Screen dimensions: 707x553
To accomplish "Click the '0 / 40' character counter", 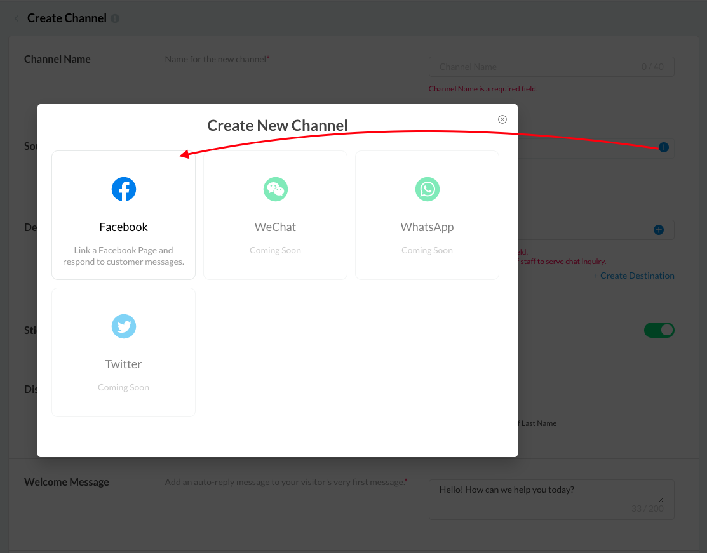I will point(652,67).
